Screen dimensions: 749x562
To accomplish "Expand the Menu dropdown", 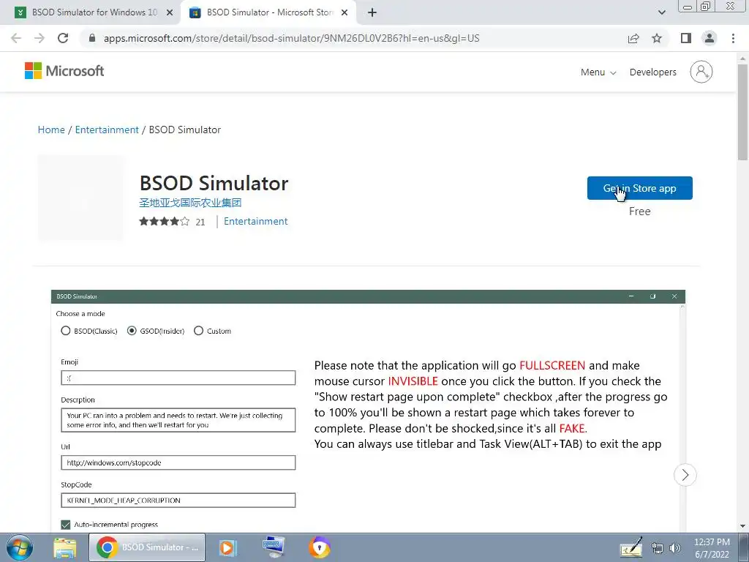I will [x=598, y=72].
